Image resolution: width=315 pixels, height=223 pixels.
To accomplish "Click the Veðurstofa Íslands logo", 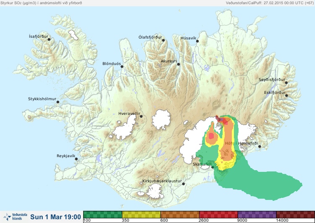I will point(15,217).
